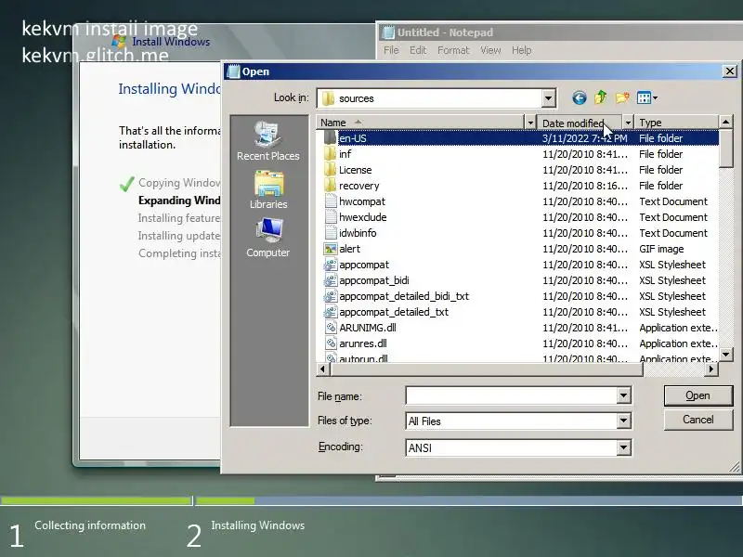The width and height of the screenshot is (743, 557).
Task: Click 'Expanding Wind' step in installer
Action: point(179,201)
